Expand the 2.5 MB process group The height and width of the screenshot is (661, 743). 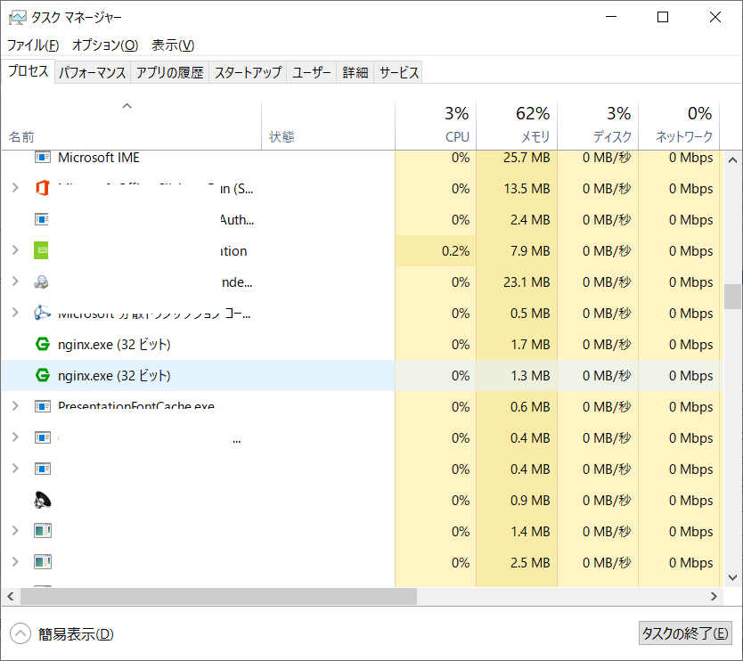[15, 562]
